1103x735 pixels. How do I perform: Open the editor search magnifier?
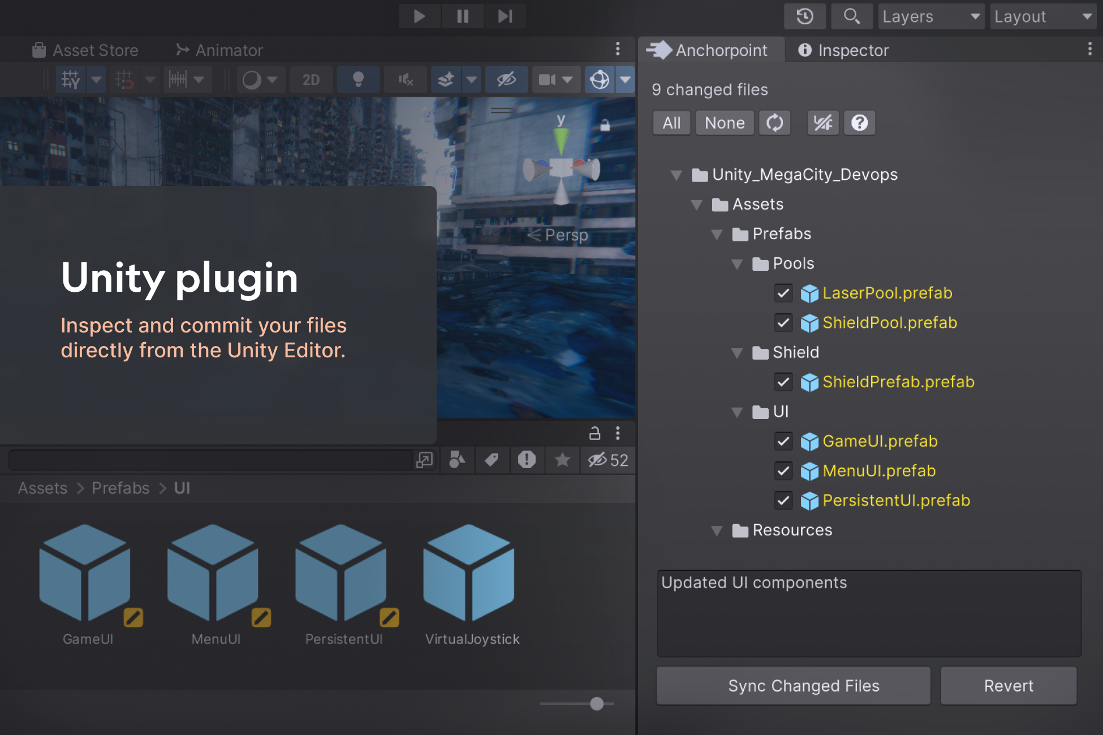click(x=852, y=16)
